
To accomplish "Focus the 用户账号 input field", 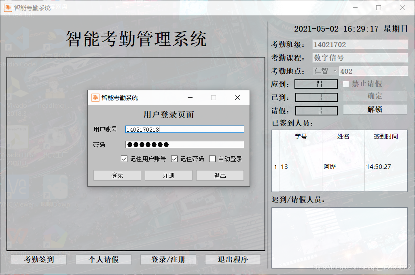I will 185,129.
